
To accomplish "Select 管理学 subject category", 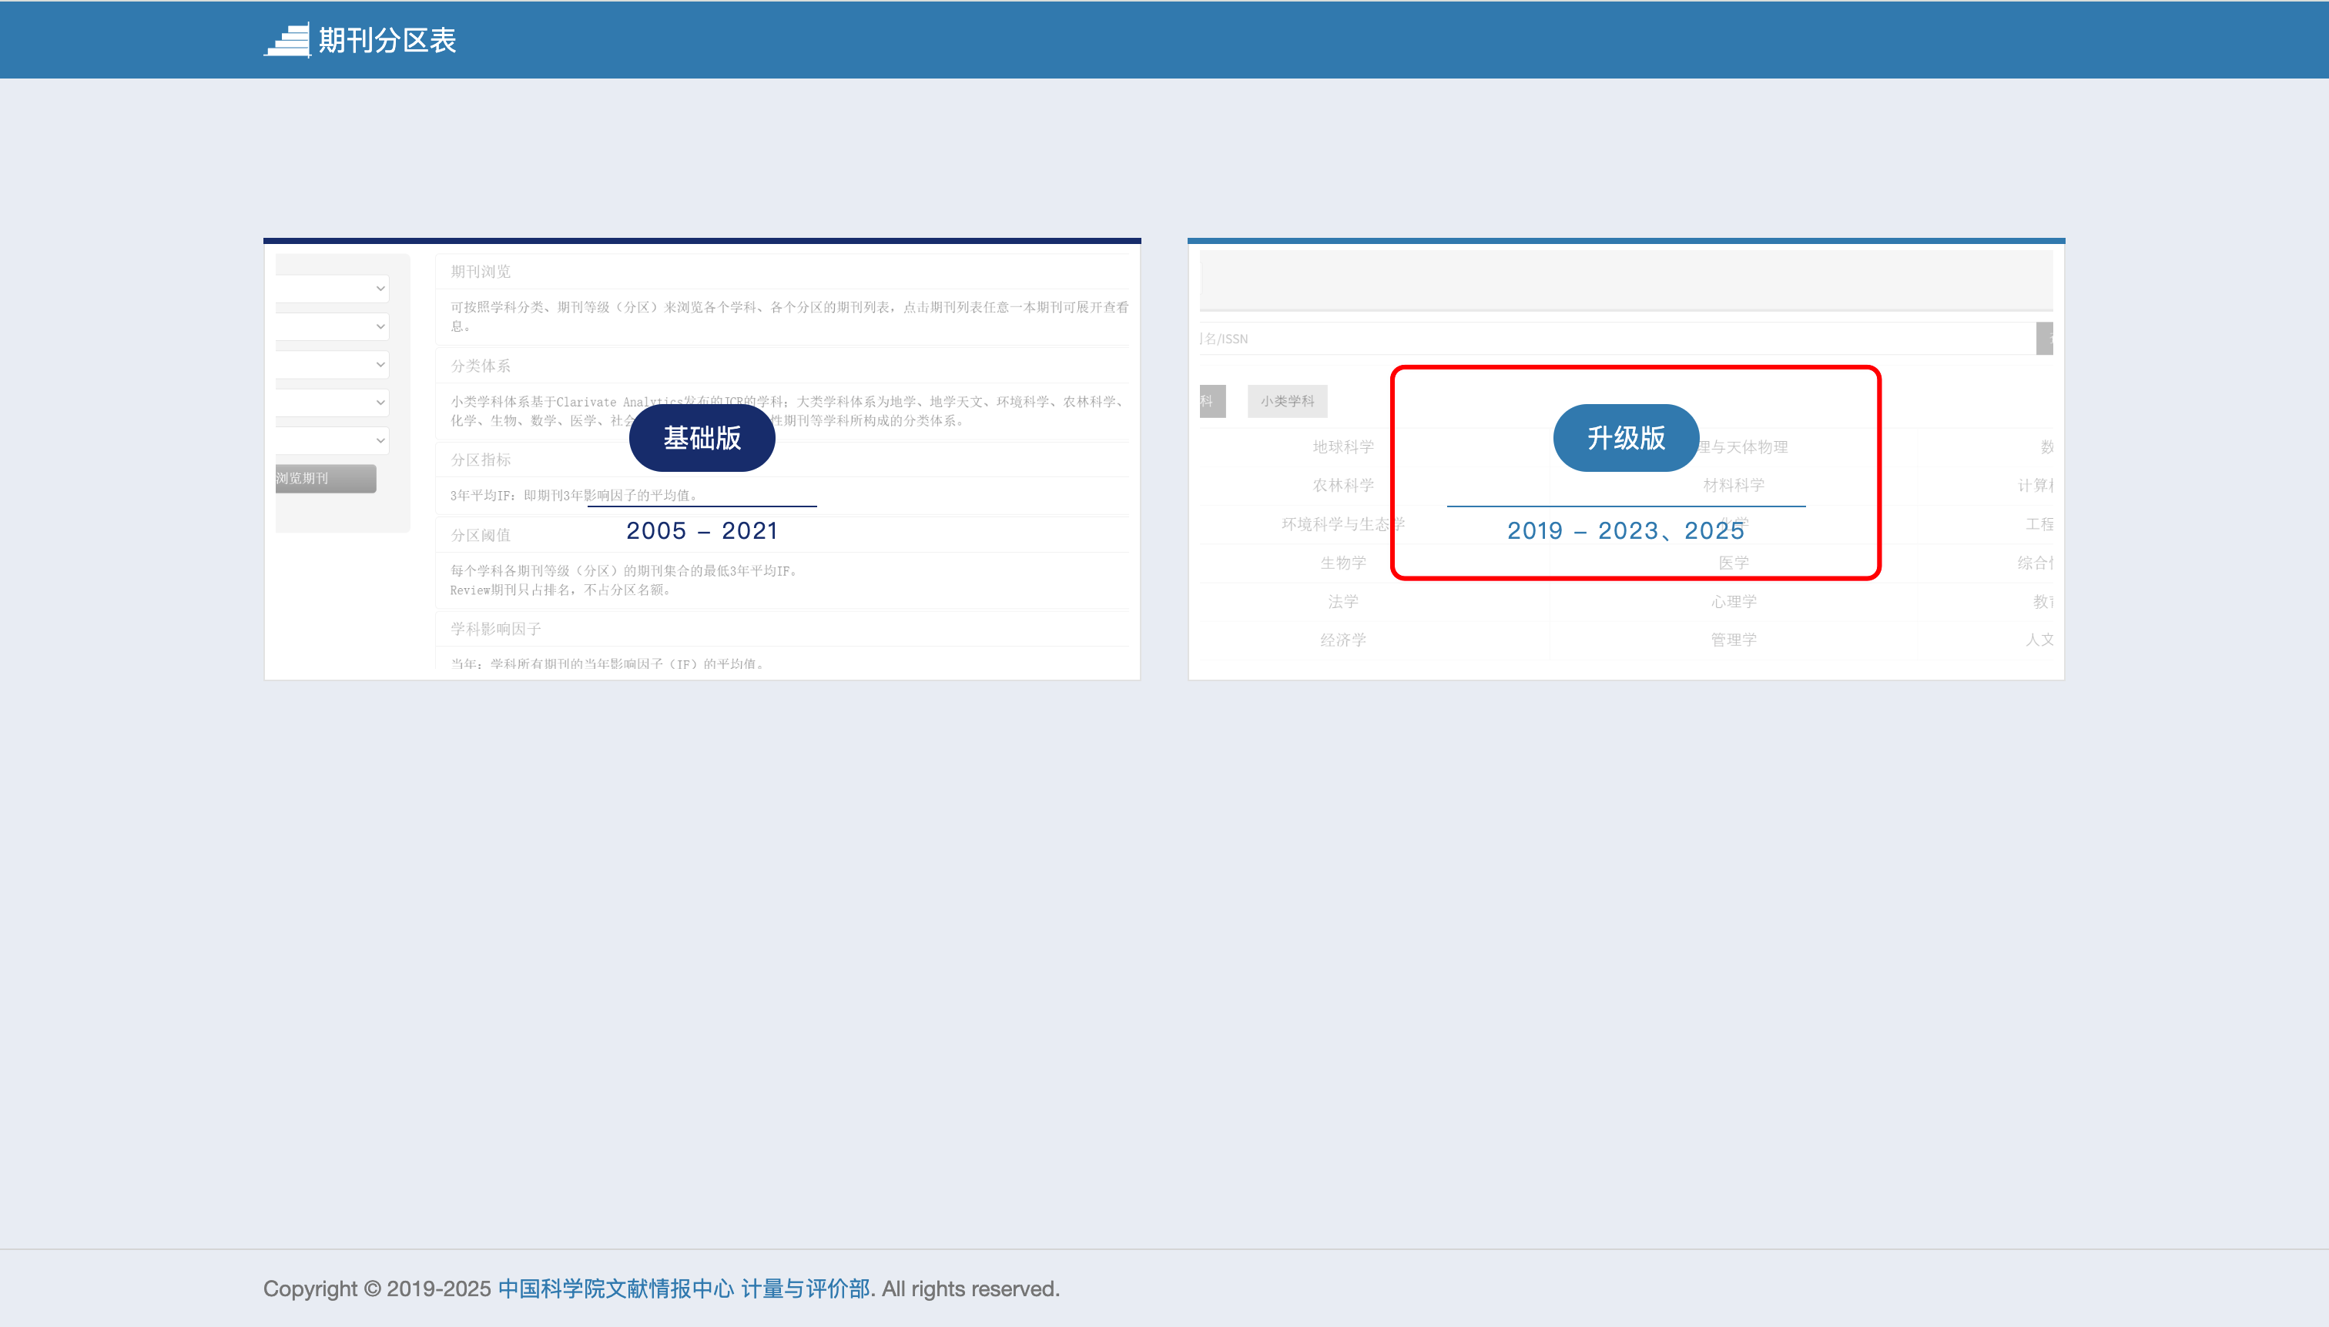I will pos(1733,640).
